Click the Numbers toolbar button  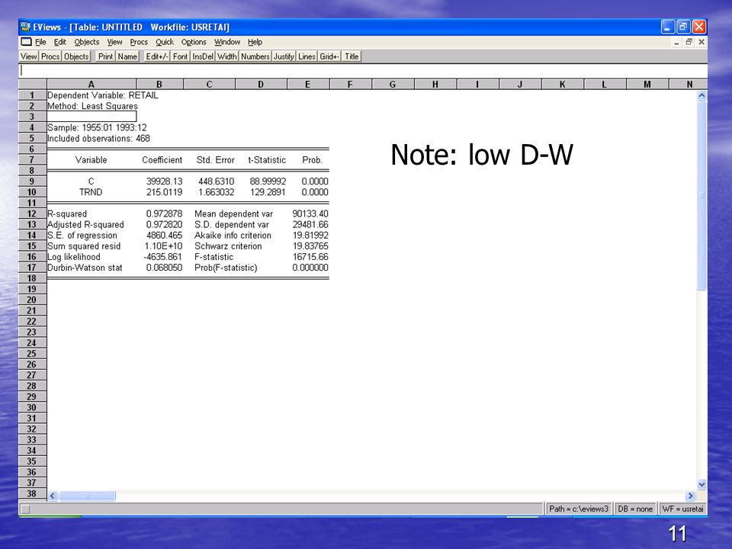pyautogui.click(x=255, y=56)
